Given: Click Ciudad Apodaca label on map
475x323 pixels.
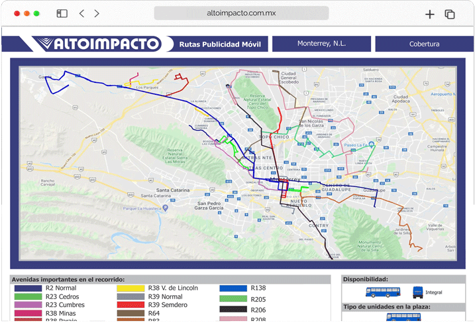Looking at the screenshot, I should coord(401,99).
